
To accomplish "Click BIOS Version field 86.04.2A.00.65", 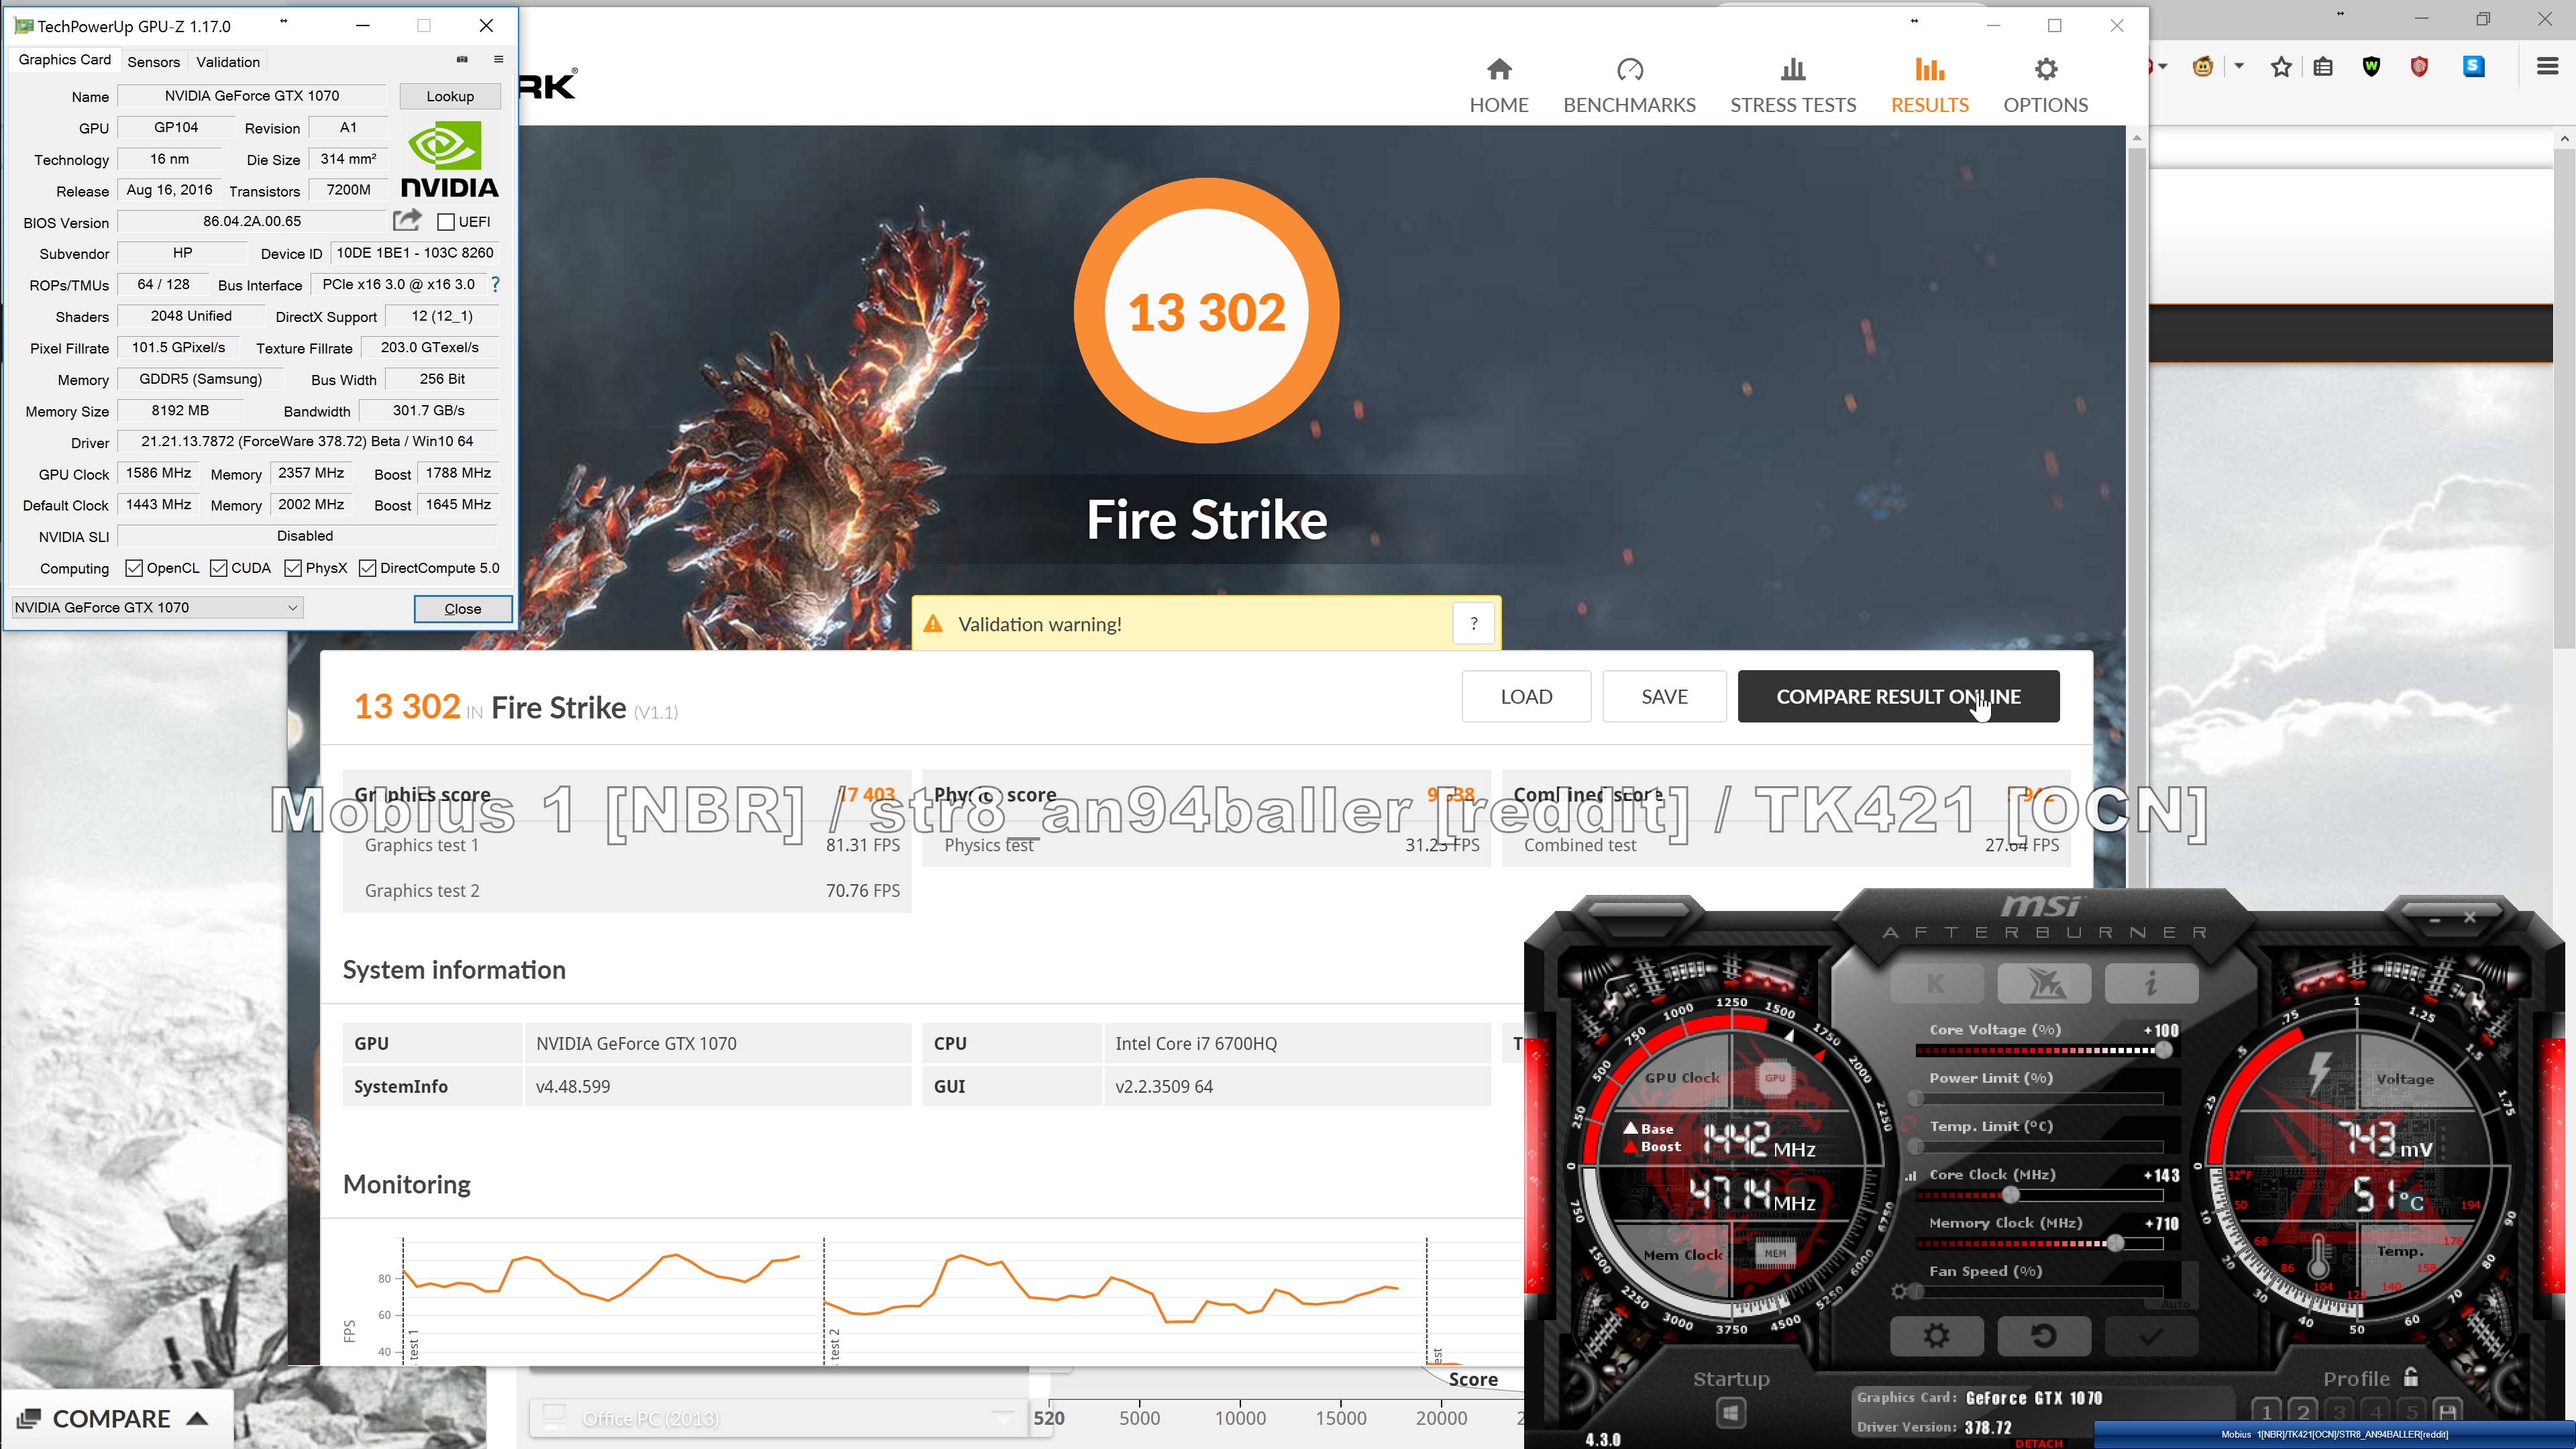I will 252,221.
